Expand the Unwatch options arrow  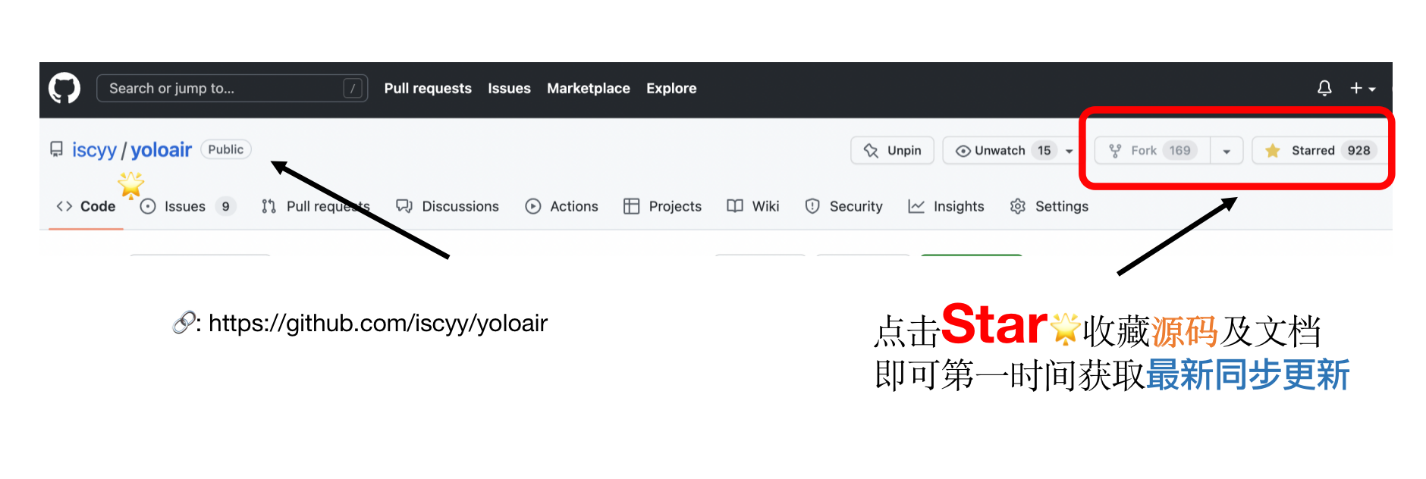point(1069,151)
